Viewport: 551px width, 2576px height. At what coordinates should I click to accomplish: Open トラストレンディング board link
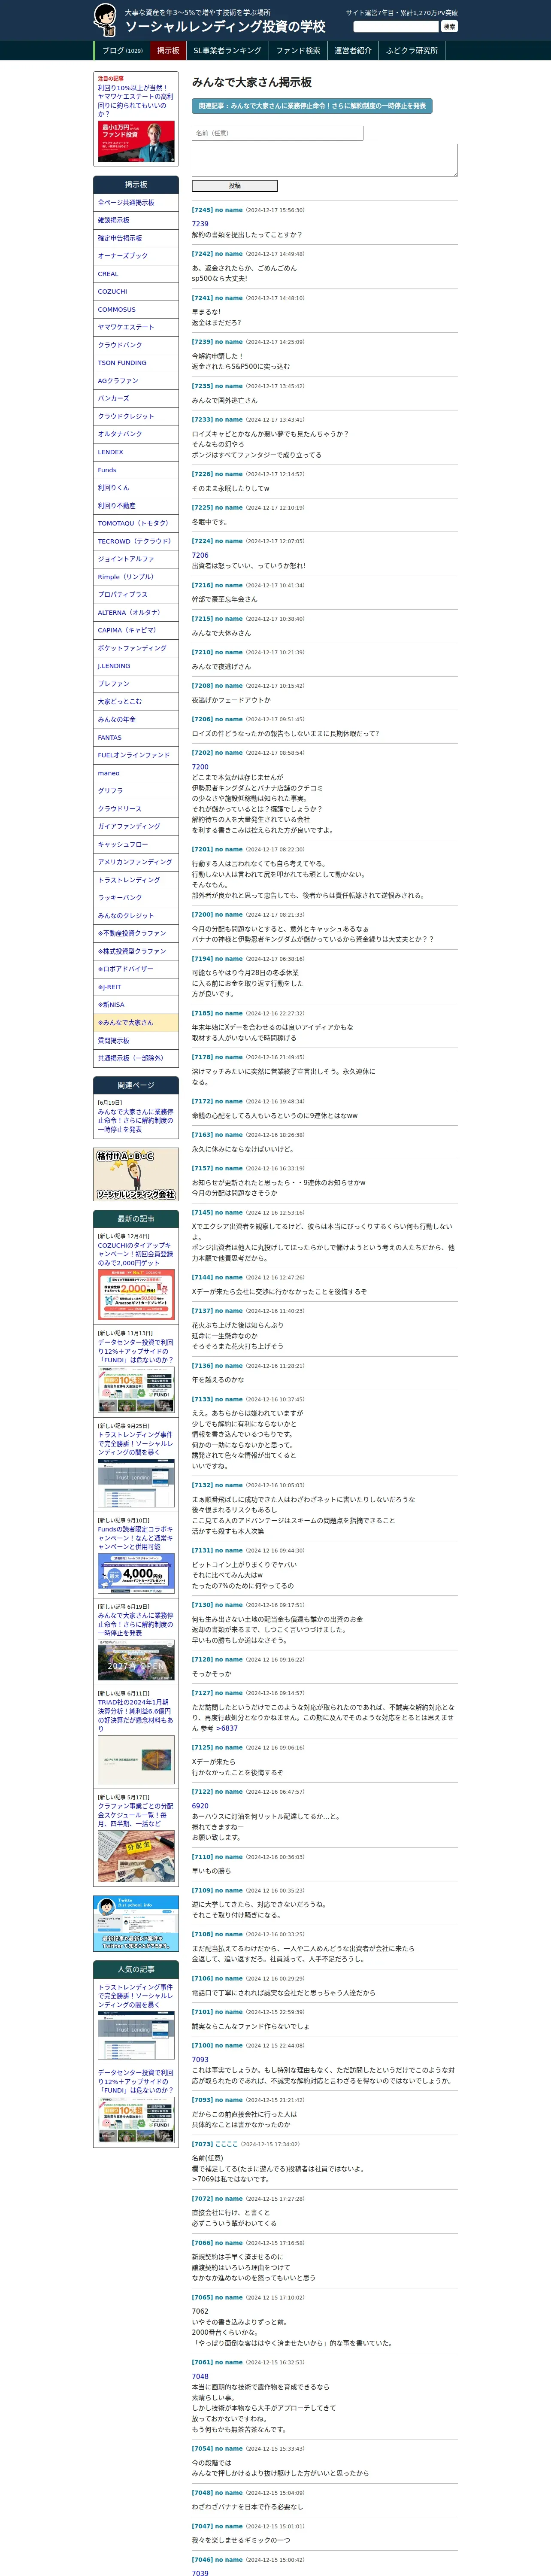tap(136, 880)
